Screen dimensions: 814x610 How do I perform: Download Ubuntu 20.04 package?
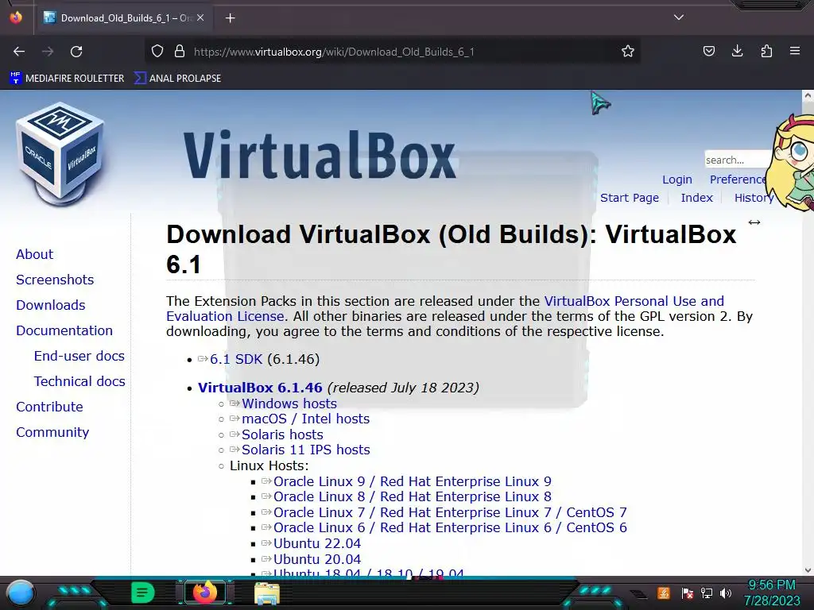316,559
